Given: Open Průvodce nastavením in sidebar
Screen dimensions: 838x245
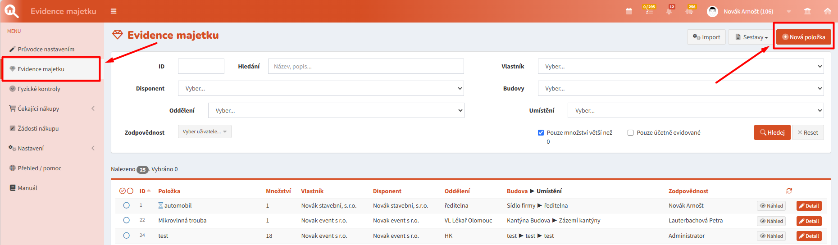Looking at the screenshot, I should [46, 49].
